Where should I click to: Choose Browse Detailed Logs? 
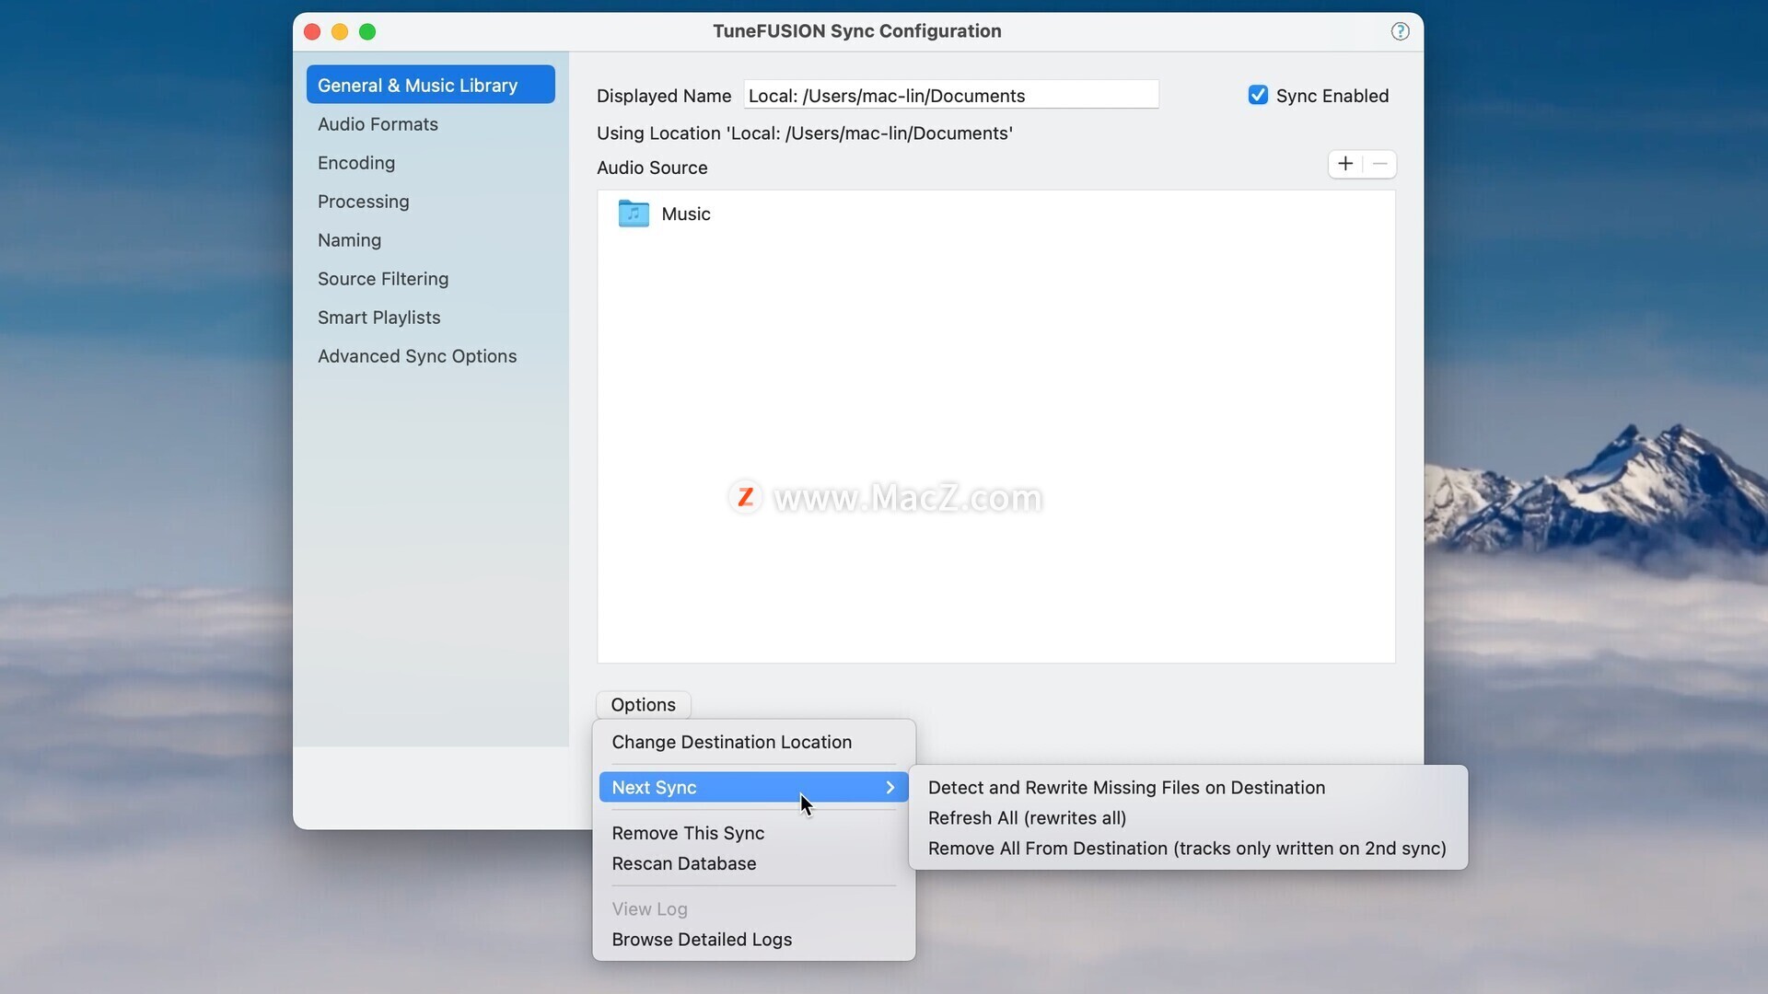[x=753, y=940]
